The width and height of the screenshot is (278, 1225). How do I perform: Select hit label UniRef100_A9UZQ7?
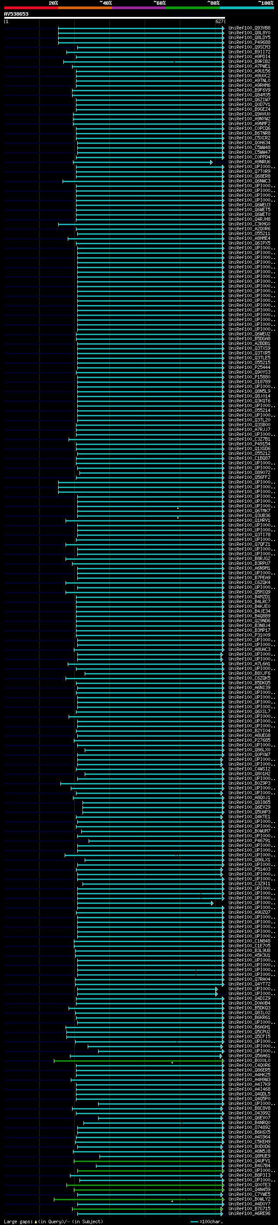point(249,912)
